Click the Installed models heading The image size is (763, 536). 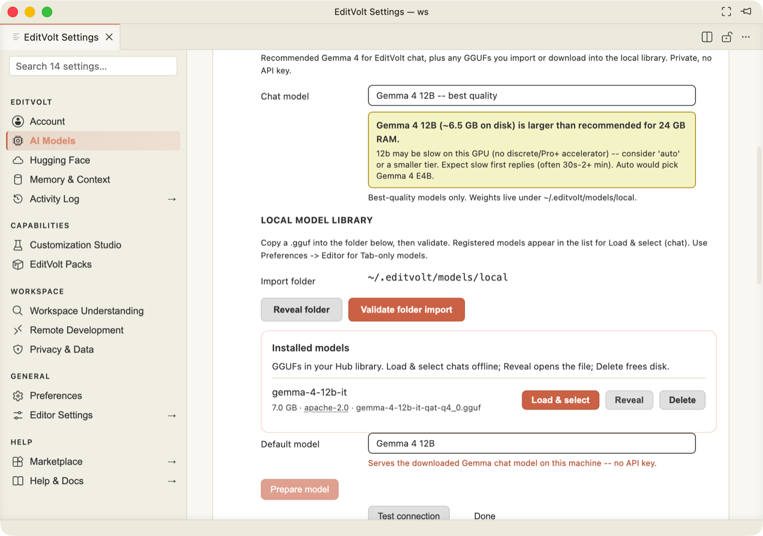click(x=311, y=348)
